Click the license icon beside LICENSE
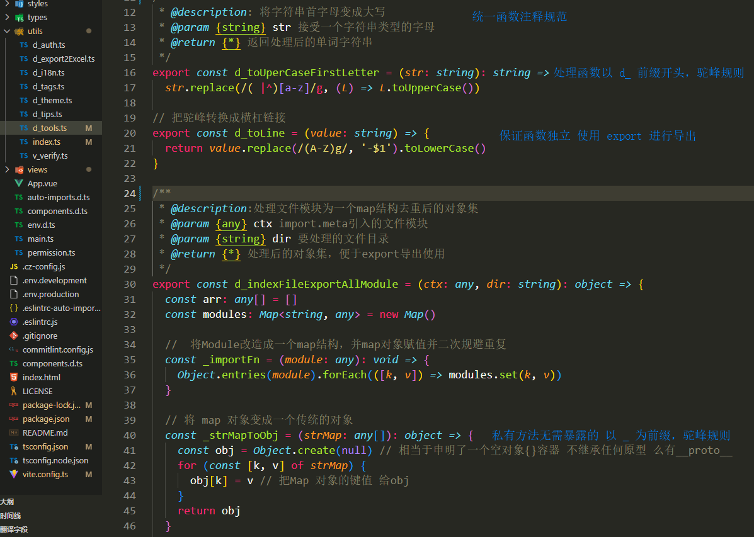Image resolution: width=754 pixels, height=537 pixels. tap(14, 392)
